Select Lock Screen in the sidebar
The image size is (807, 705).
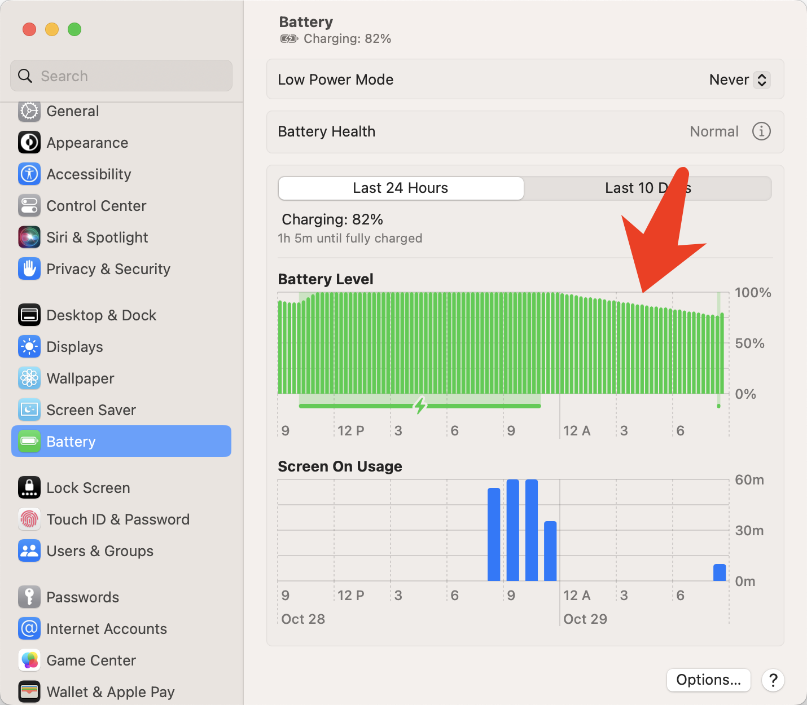click(x=88, y=488)
